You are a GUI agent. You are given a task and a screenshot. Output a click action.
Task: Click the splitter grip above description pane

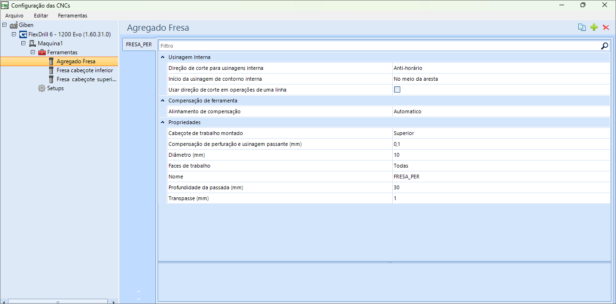click(389, 262)
